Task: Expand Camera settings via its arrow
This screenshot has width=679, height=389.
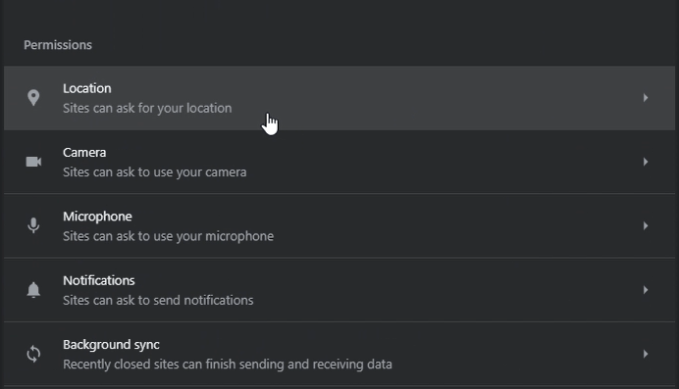Action: (646, 162)
